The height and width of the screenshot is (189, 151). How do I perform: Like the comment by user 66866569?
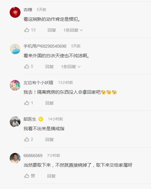(x=30, y=176)
